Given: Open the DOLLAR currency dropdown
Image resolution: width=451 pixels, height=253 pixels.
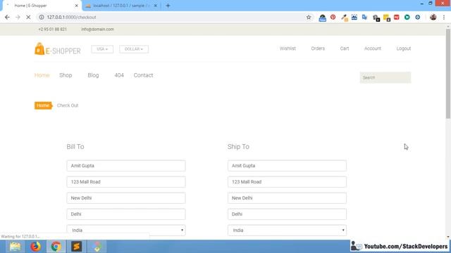Looking at the screenshot, I should click(134, 49).
